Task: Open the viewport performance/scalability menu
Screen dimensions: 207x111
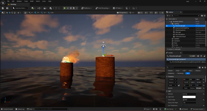Action: pyautogui.click(x=151, y=13)
